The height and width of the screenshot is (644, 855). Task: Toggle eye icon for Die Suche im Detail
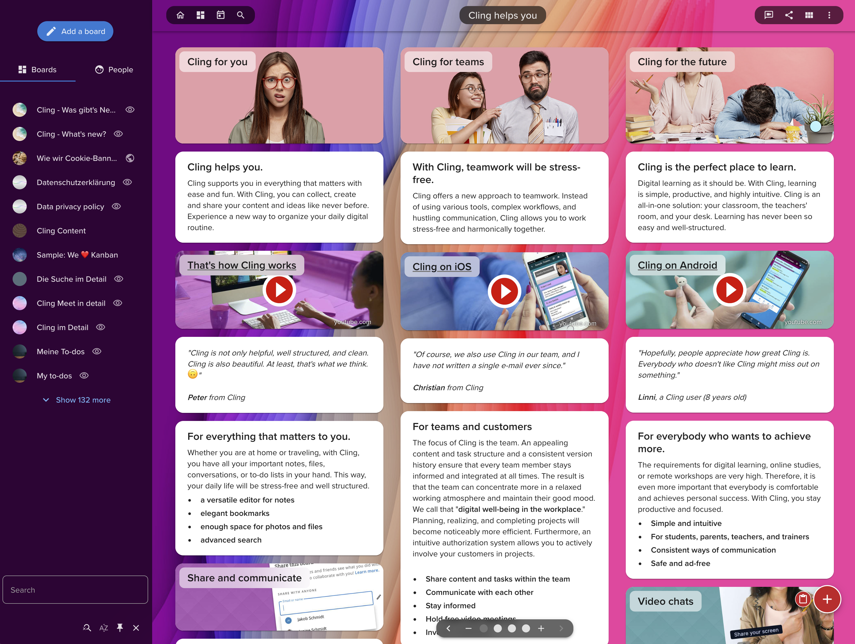119,279
